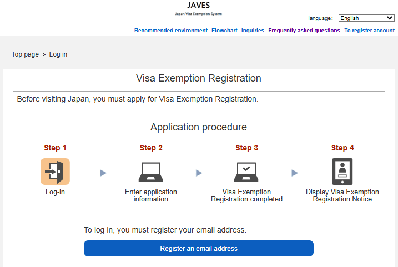
Task: Open the Recommended environment link
Action: pos(171,31)
